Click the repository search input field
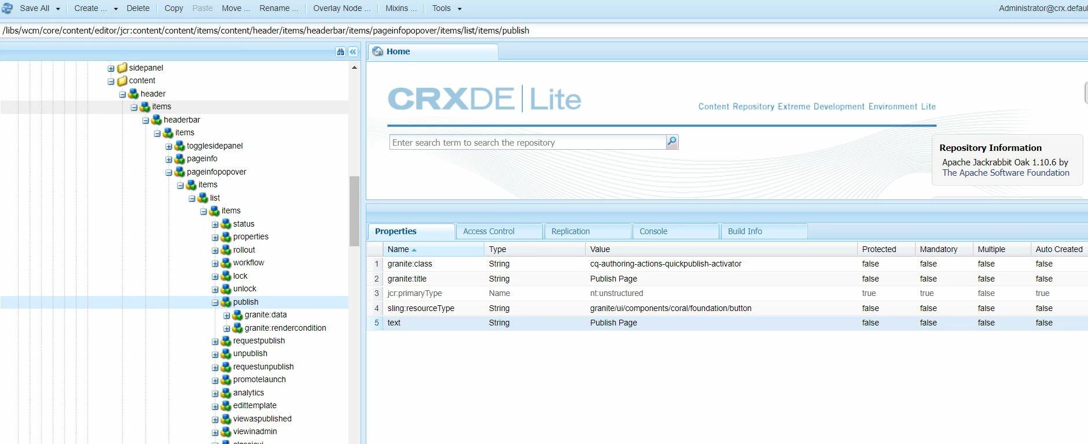Image resolution: width=1088 pixels, height=444 pixels. 528,142
